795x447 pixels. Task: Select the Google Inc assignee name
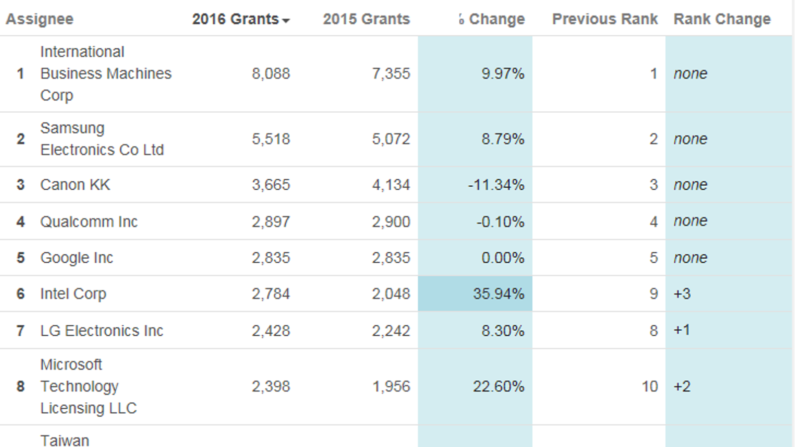[x=77, y=258]
